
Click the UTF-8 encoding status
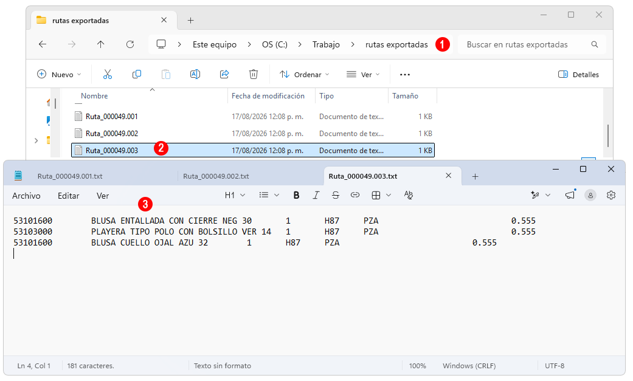tap(555, 366)
